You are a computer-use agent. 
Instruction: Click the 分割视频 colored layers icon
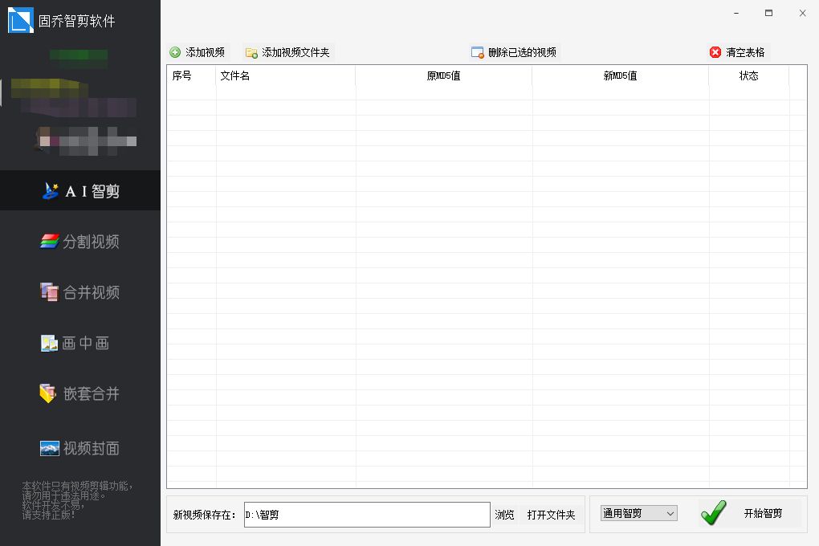point(50,242)
